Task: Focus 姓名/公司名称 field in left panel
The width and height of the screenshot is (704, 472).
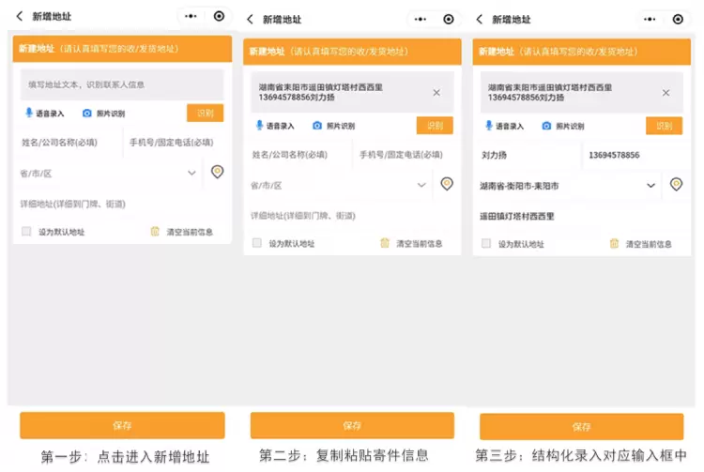Action: (x=68, y=143)
